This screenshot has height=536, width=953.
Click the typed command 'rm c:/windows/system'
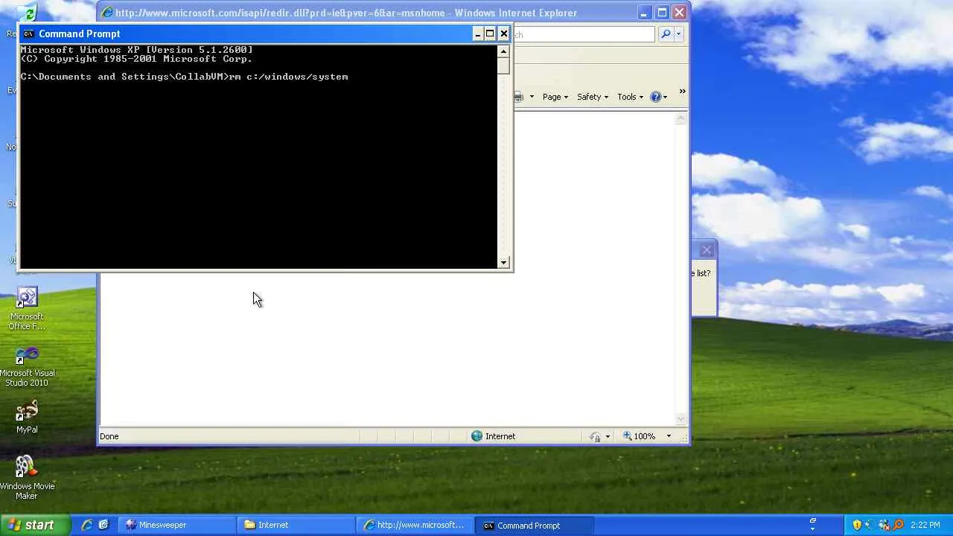tap(289, 77)
